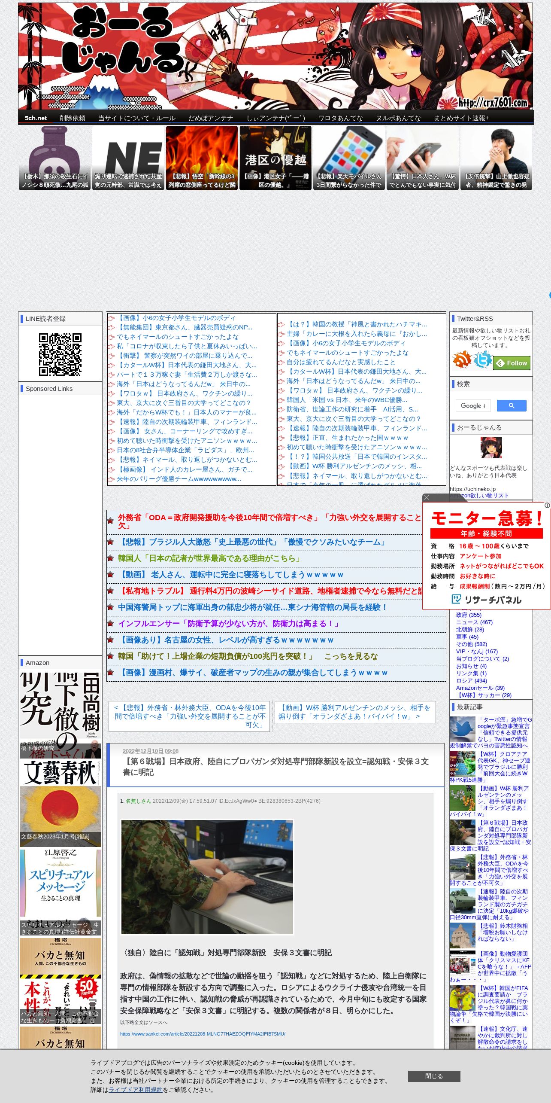
Task: Open ワロタあんてな menu item
Action: (340, 118)
